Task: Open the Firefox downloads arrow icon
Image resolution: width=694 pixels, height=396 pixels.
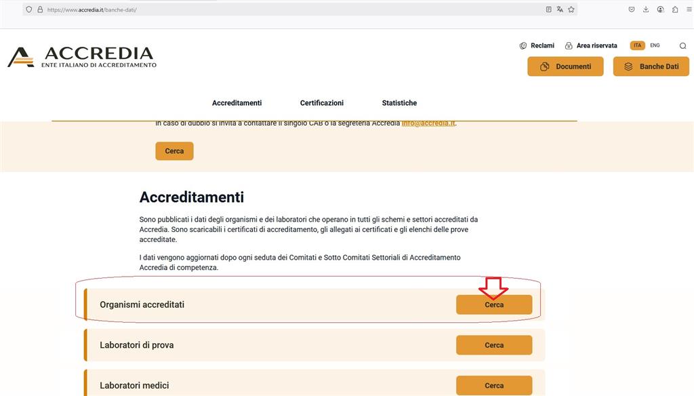Action: (646, 9)
